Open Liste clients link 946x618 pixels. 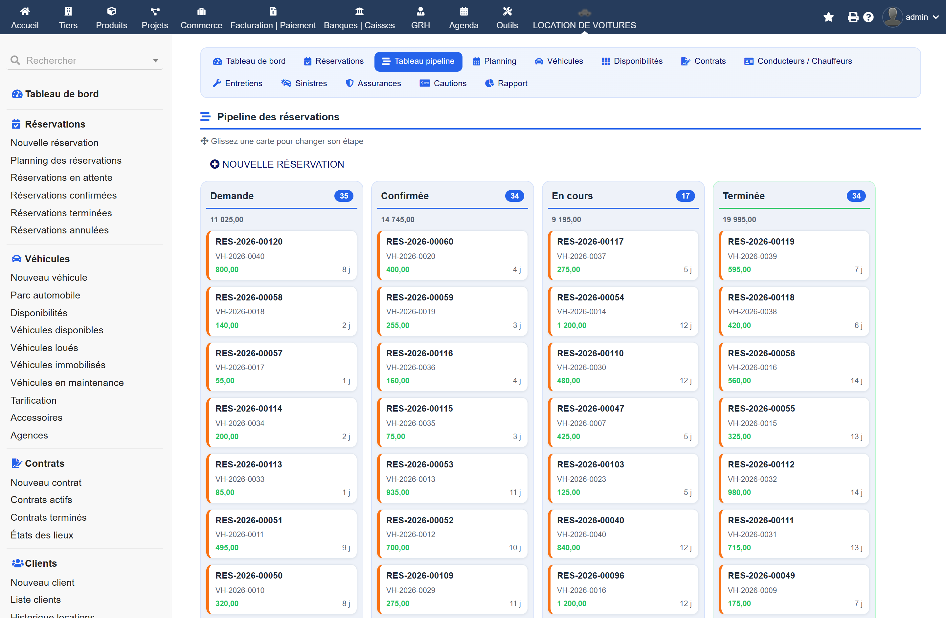36,600
